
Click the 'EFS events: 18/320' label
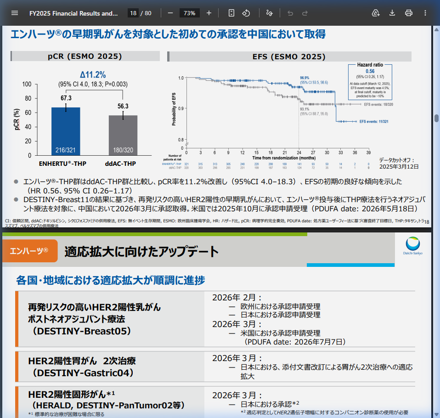click(x=378, y=104)
